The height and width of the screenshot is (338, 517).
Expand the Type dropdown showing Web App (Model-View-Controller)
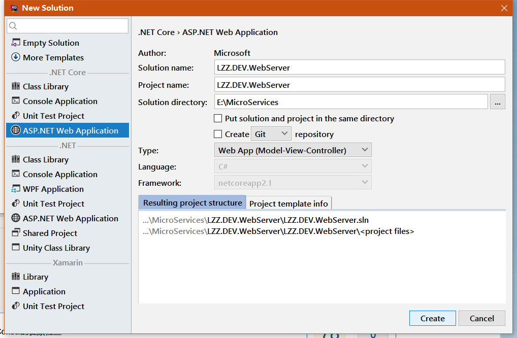pos(293,150)
